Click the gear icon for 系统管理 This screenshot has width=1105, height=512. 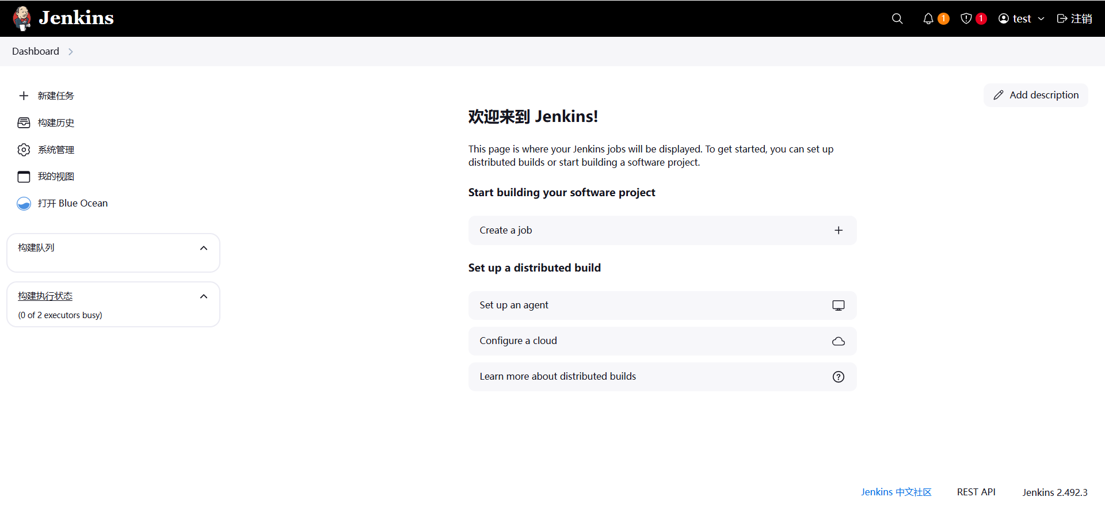[24, 150]
